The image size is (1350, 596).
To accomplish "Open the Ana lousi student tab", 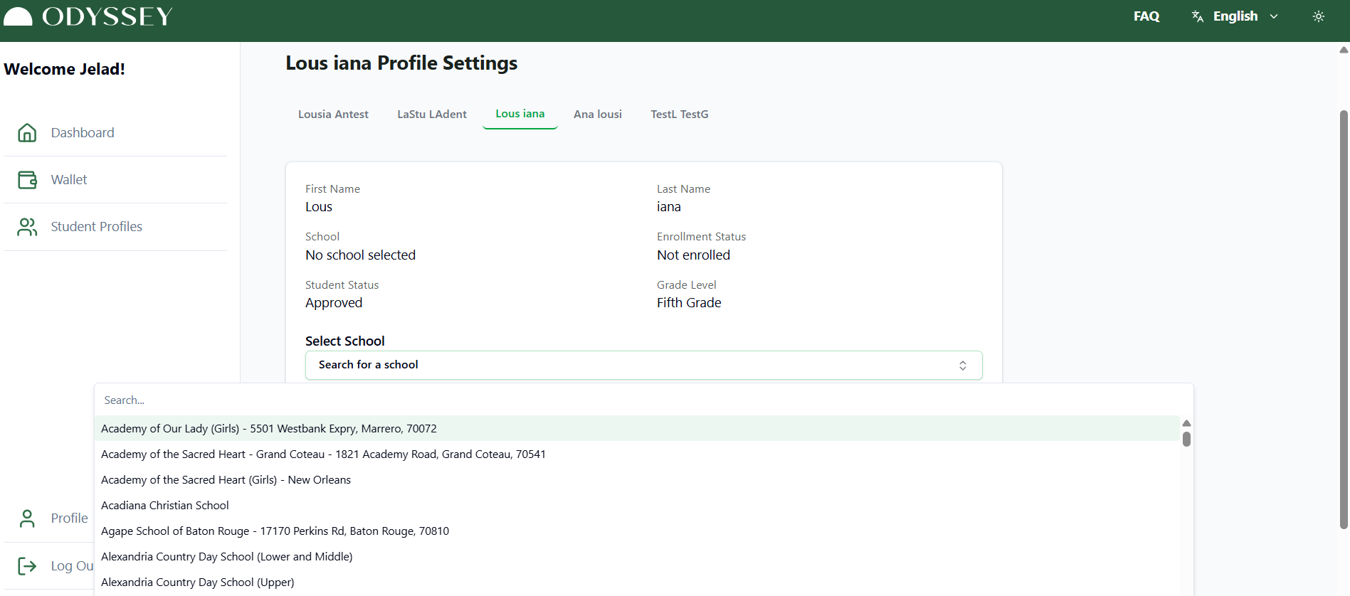I will tap(597, 115).
